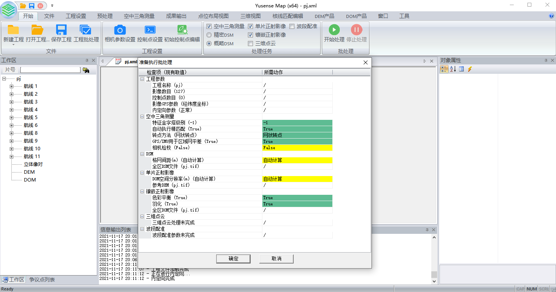Click the yellow False cell for 相机检校

[297, 148]
